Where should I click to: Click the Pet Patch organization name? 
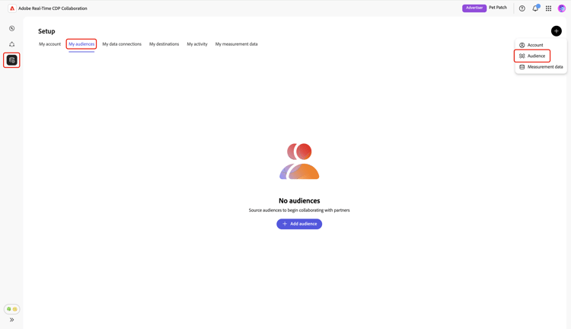tap(498, 8)
